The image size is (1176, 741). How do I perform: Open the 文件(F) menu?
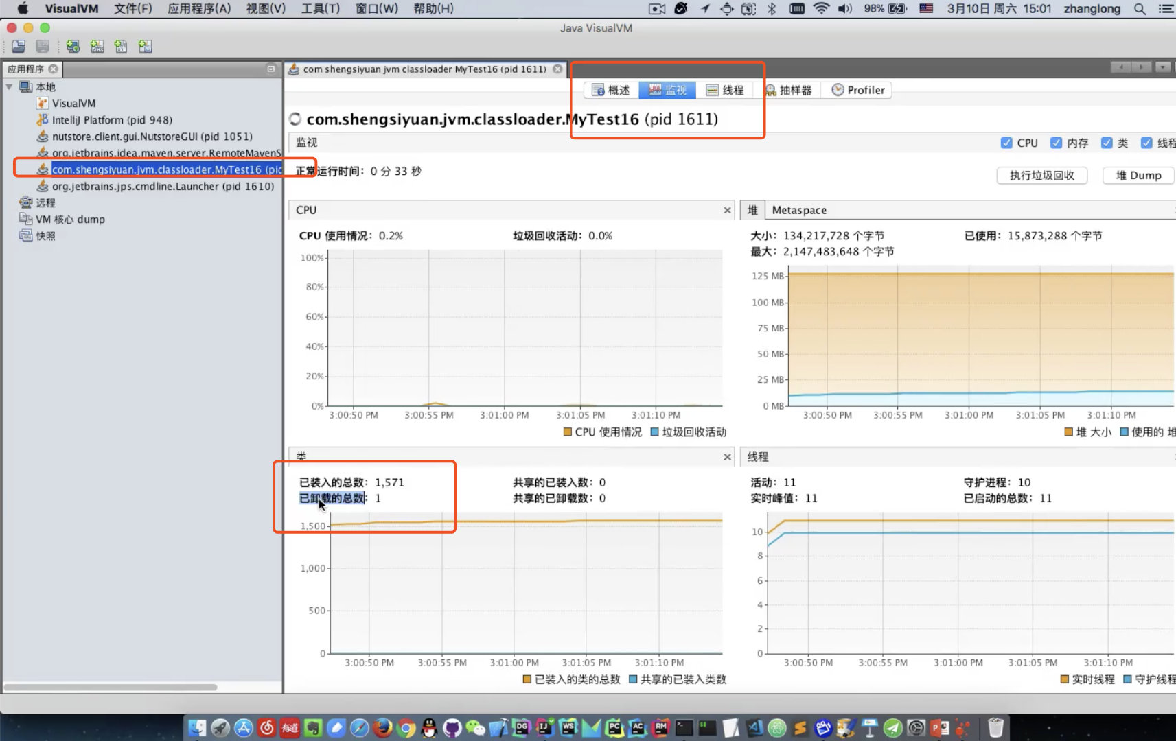click(x=132, y=9)
